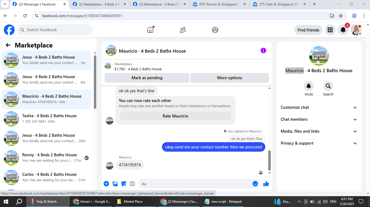Open the Chrome profile icon
This screenshot has width=370, height=207.
click(354, 16)
